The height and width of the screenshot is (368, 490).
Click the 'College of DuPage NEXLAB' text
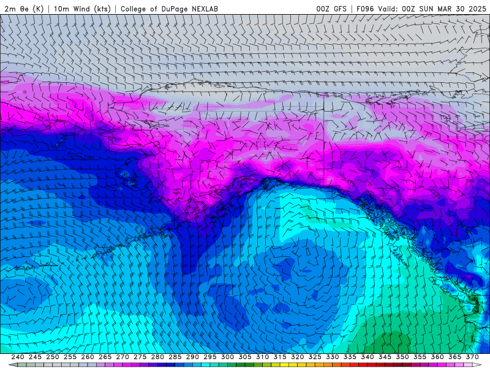coord(169,9)
